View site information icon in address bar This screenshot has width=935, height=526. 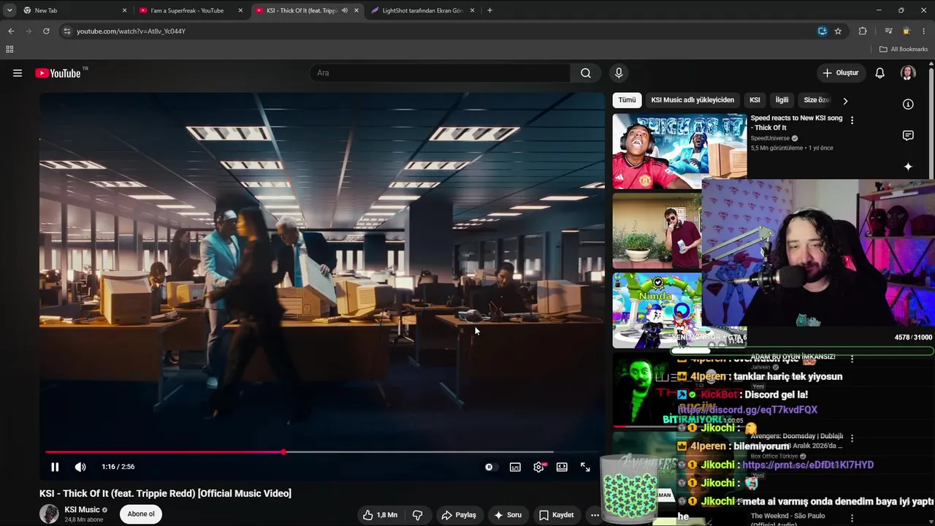click(67, 31)
